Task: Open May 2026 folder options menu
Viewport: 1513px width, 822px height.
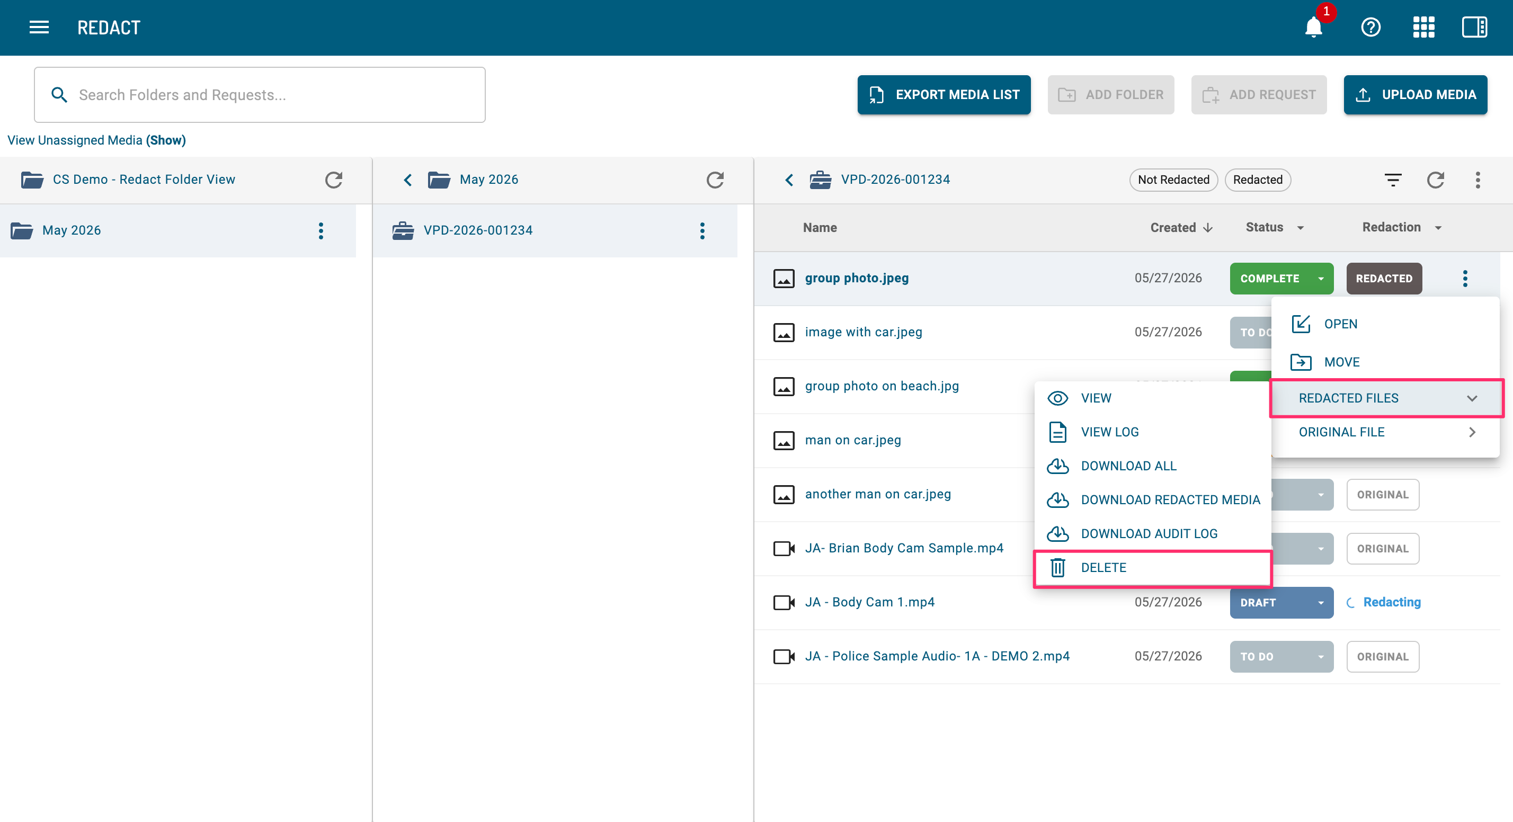Action: (321, 231)
